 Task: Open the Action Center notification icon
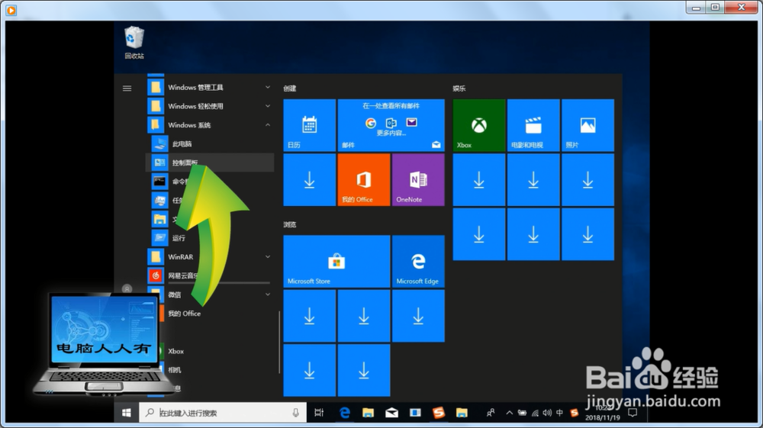(633, 413)
